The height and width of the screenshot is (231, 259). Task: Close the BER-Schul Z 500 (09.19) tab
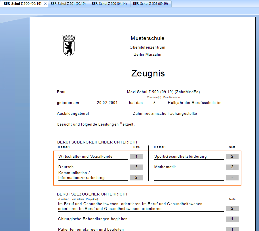[45, 3]
